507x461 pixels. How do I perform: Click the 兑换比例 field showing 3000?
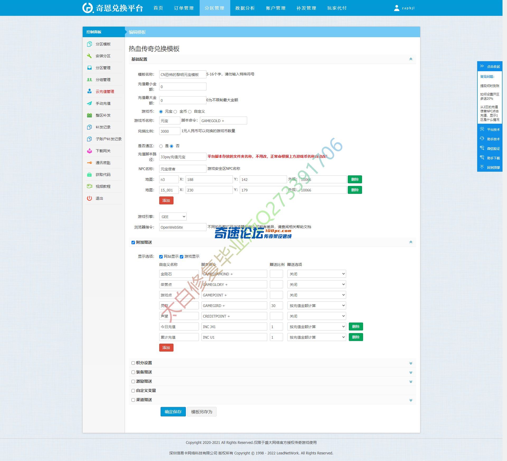click(x=170, y=131)
